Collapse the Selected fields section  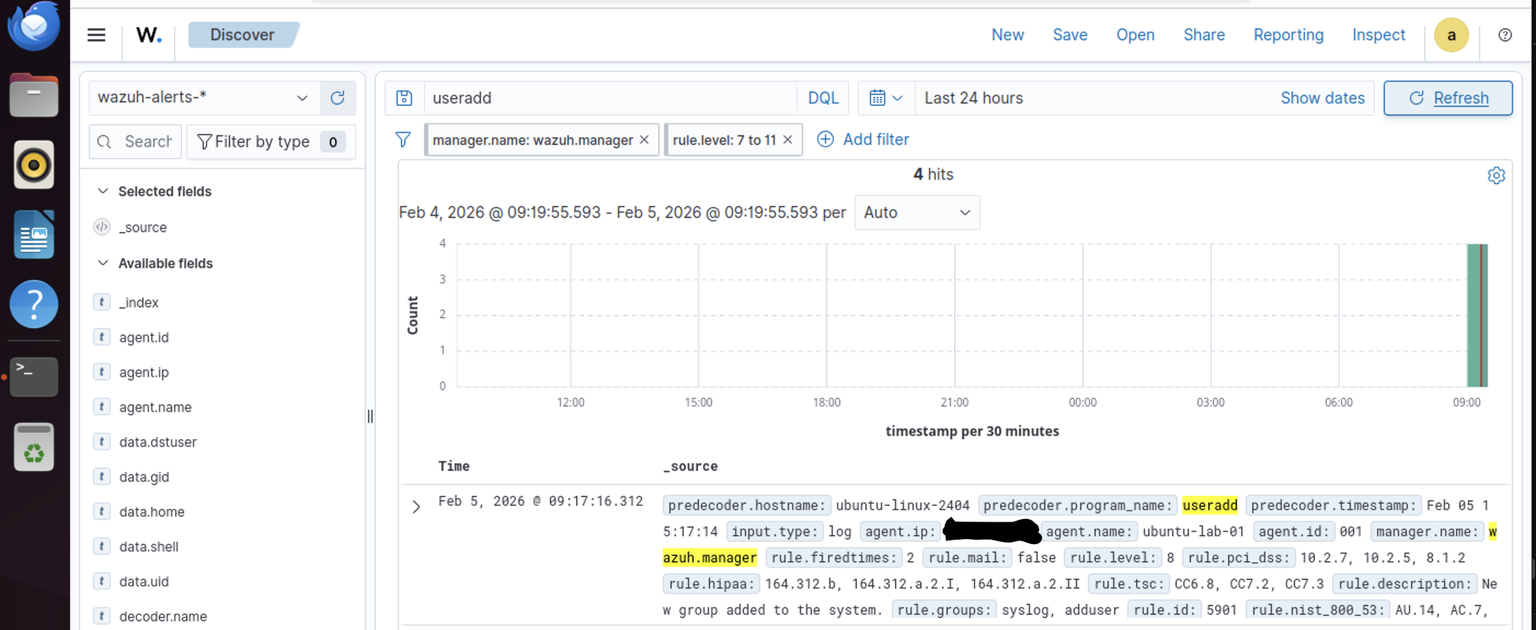[x=103, y=191]
